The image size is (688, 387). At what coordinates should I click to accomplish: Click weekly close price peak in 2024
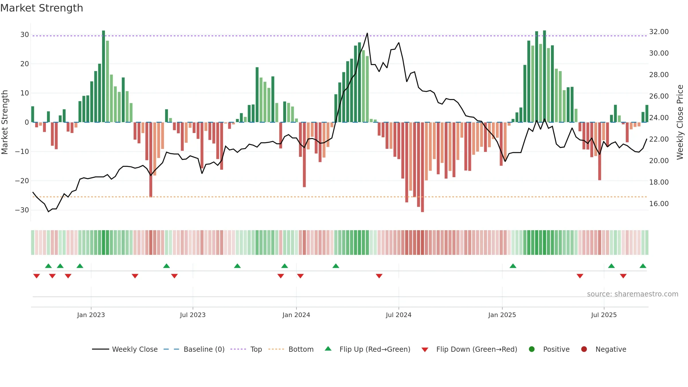(x=367, y=33)
